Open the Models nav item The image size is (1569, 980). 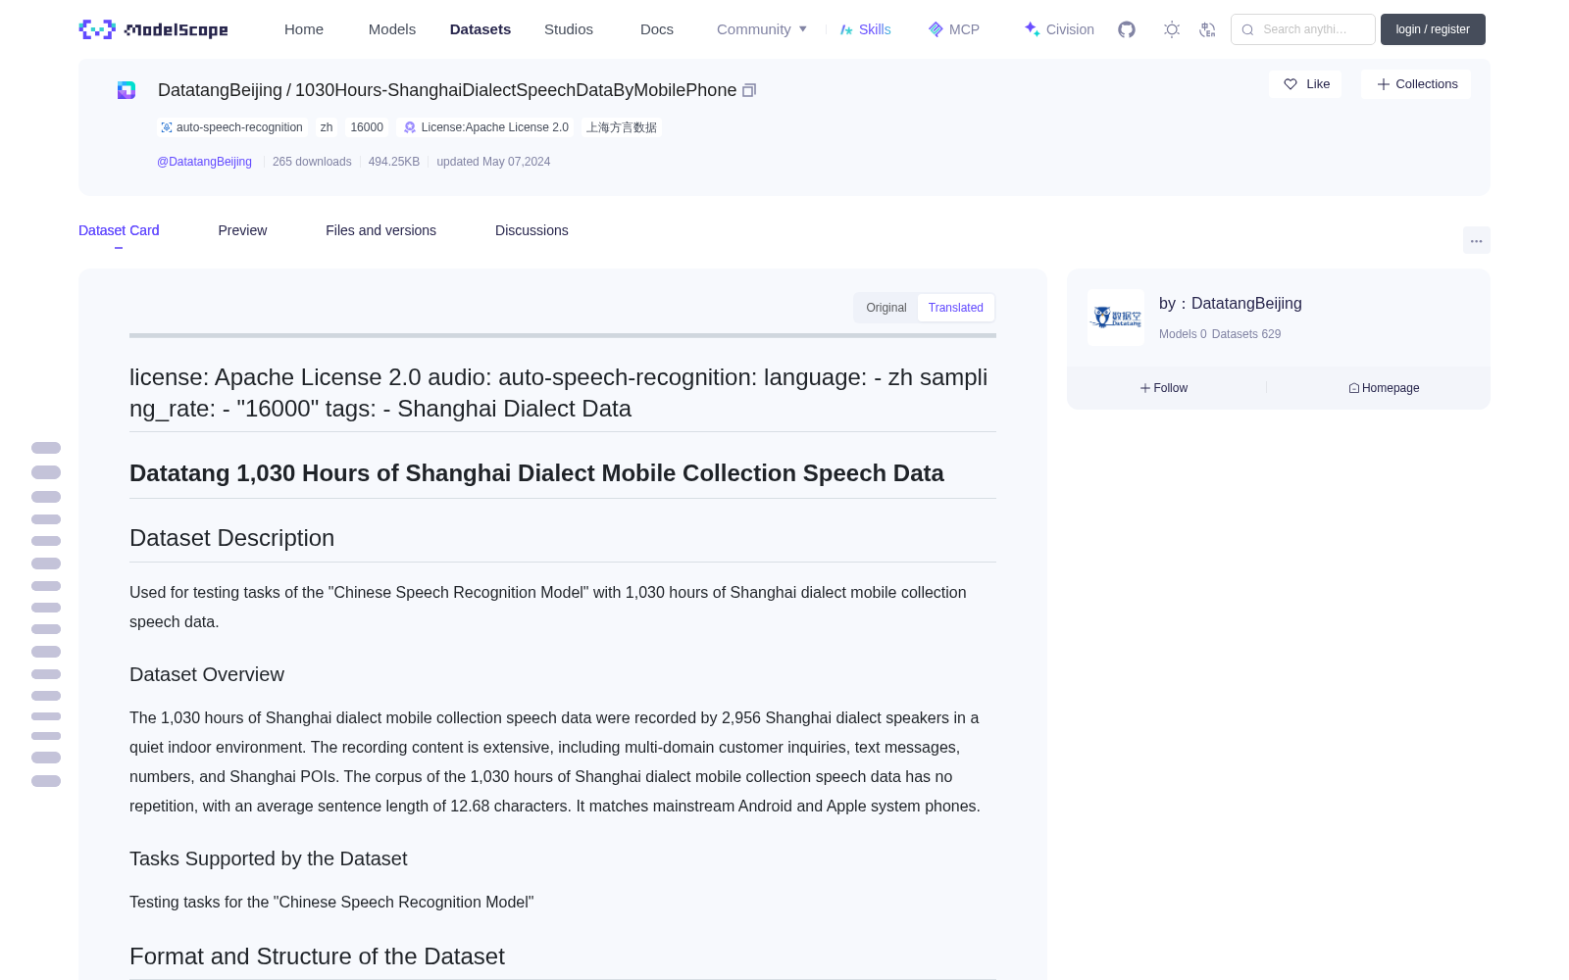point(392,29)
